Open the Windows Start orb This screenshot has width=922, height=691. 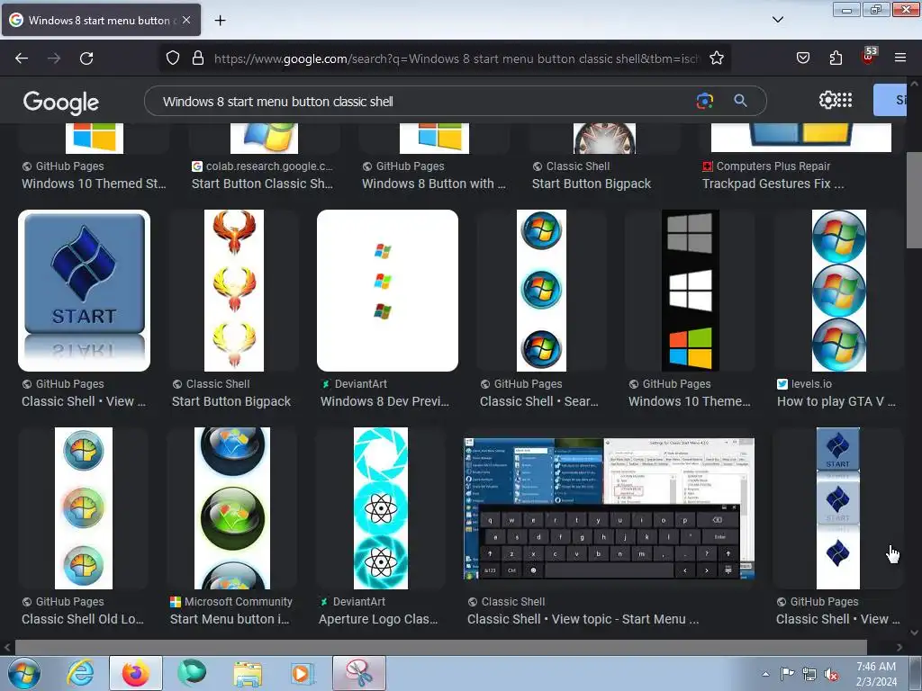[24, 673]
